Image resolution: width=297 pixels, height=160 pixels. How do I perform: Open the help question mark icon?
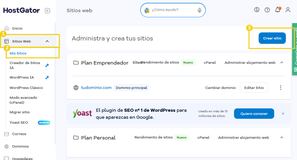pos(267,10)
